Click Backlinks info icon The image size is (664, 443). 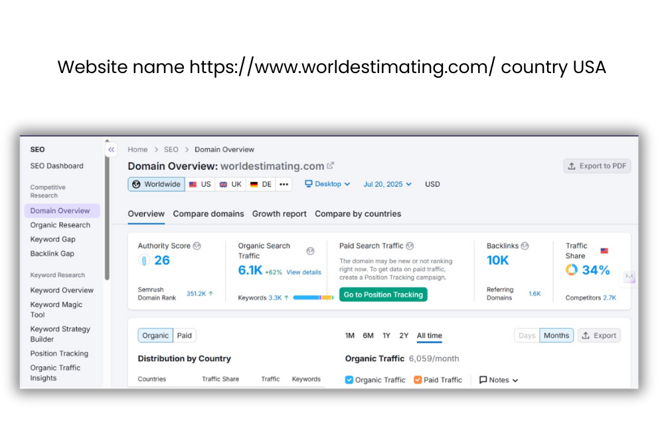(x=525, y=246)
